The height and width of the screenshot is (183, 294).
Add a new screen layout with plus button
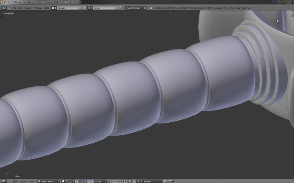(x=80, y=8)
